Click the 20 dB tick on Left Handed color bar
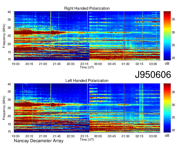 pyautogui.click(x=173, y=130)
